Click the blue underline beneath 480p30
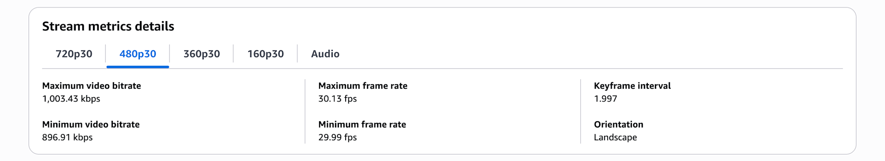 tap(138, 67)
